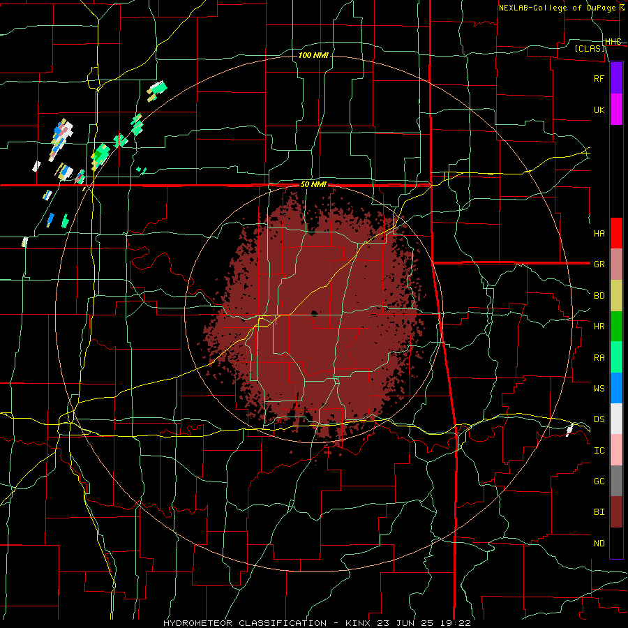Click the HYDROMETEOR CLASSIFICATION title text
The height and width of the screenshot is (628, 628).
[245, 623]
